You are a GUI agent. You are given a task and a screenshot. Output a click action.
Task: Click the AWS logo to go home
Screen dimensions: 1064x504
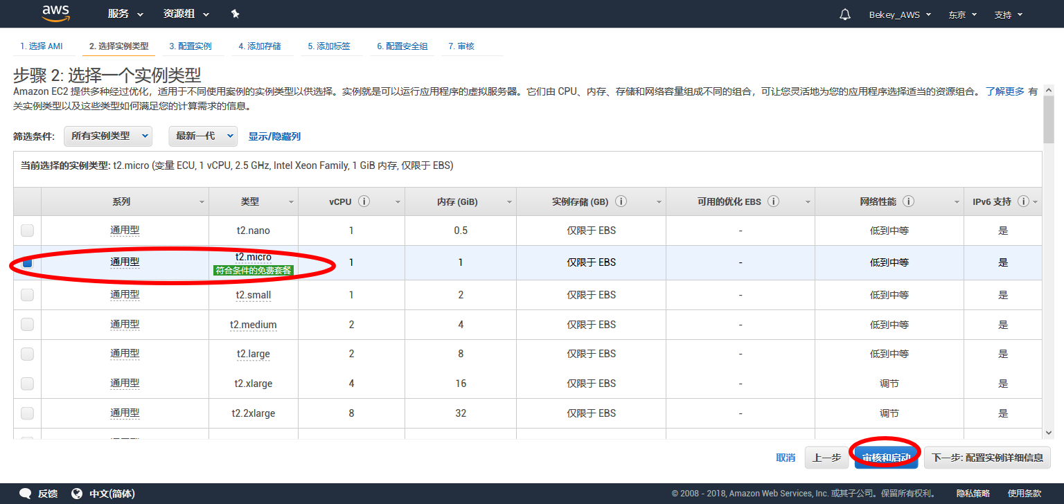[55, 13]
